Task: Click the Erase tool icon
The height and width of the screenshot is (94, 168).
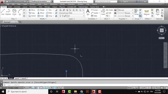Action: point(56,10)
